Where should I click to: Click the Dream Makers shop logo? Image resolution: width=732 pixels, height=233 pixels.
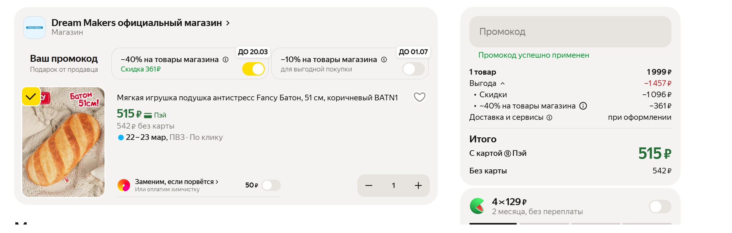click(35, 28)
